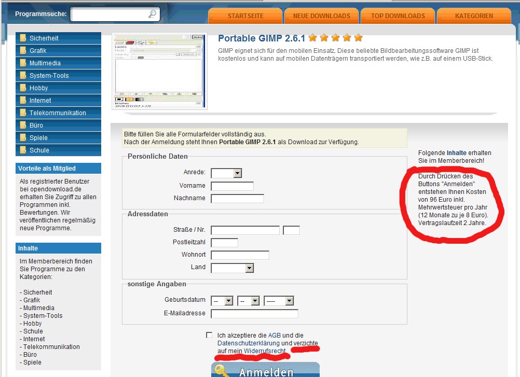
Task: Click the house number field
Action: pos(292,230)
